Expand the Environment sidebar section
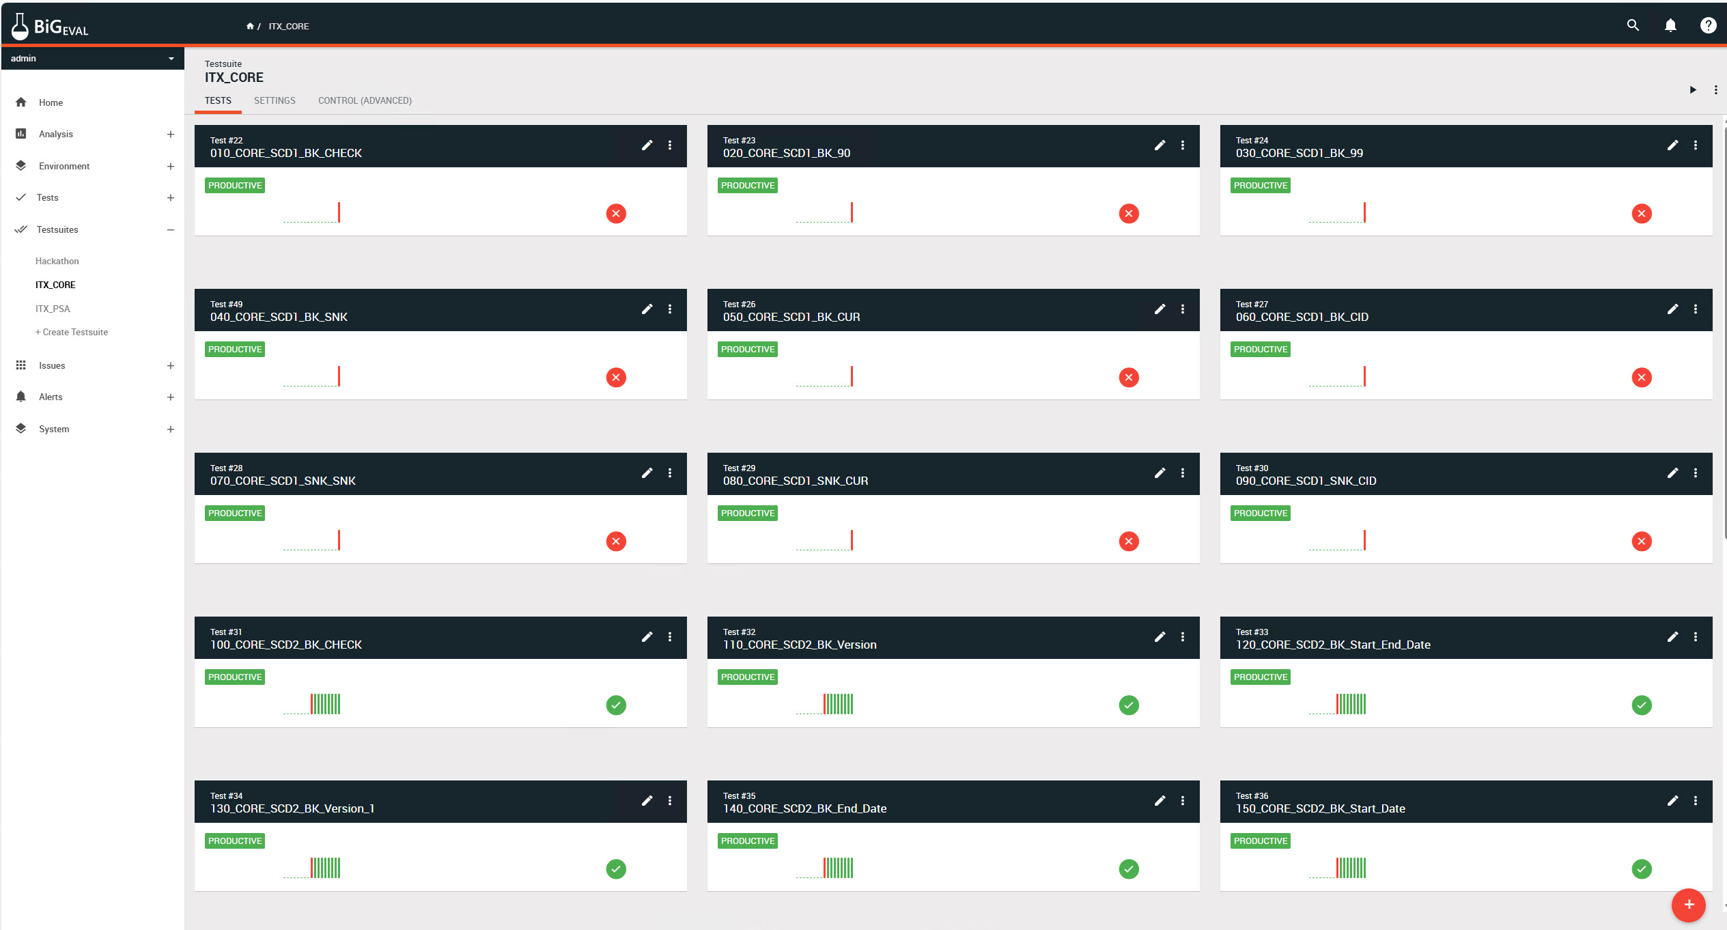 (x=170, y=167)
